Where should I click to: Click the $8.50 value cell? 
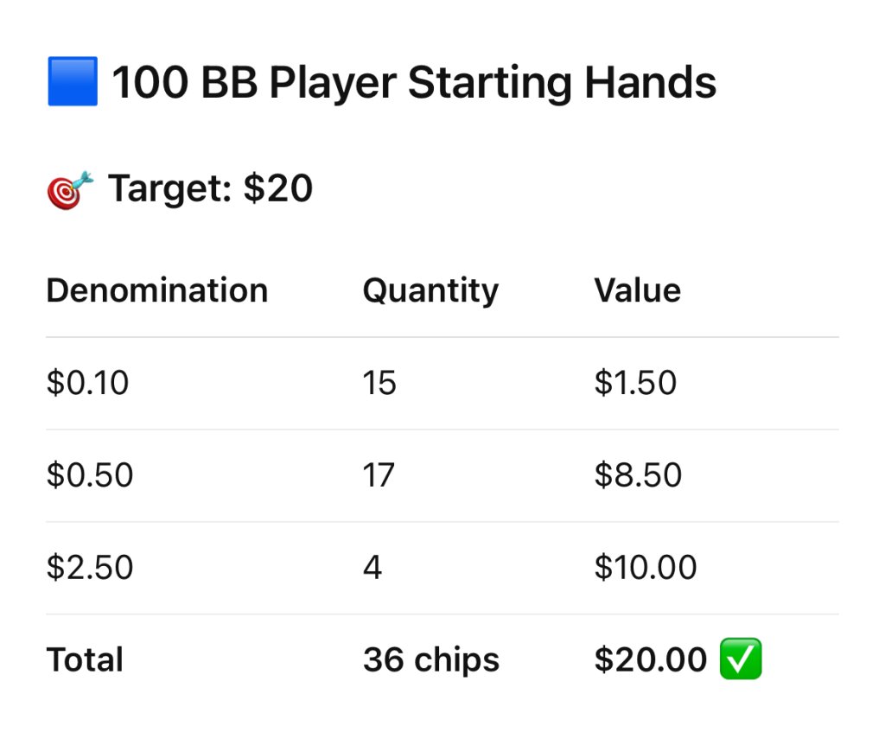click(x=638, y=475)
